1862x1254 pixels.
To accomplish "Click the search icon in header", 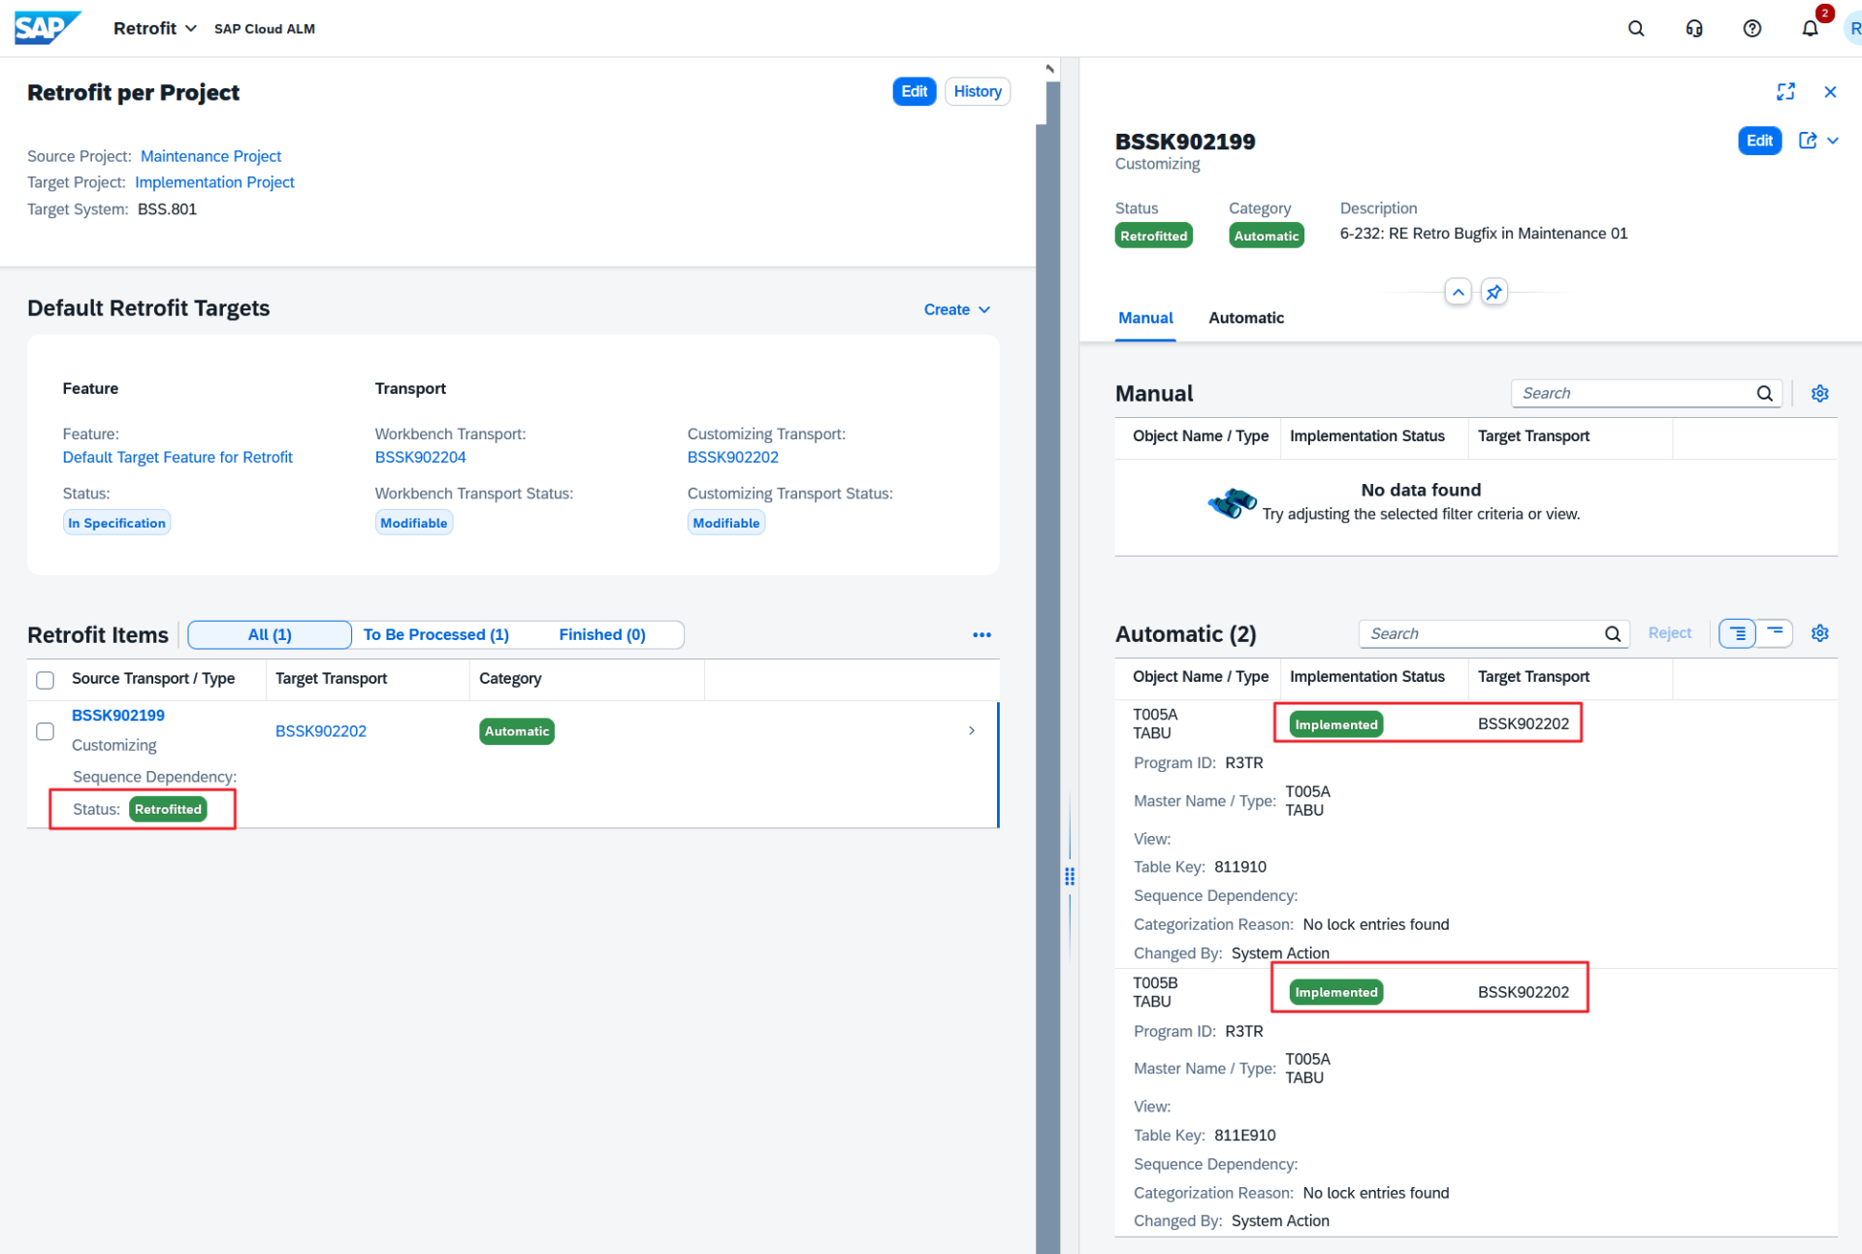I will (x=1635, y=29).
